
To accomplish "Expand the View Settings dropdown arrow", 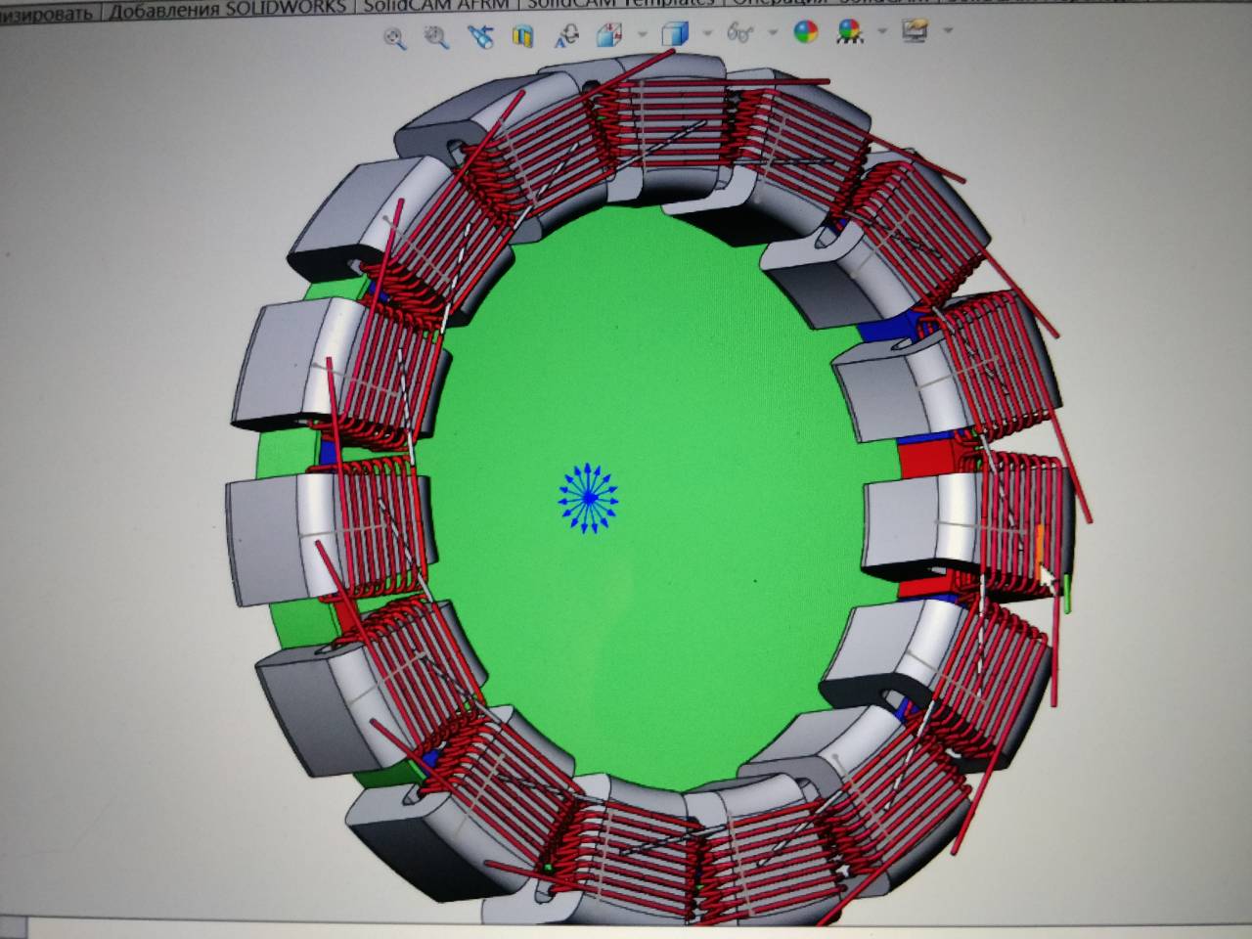I will tap(947, 30).
